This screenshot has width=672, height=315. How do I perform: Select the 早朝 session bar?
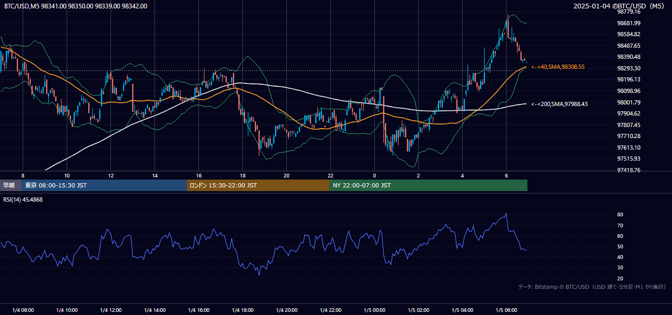(11, 185)
